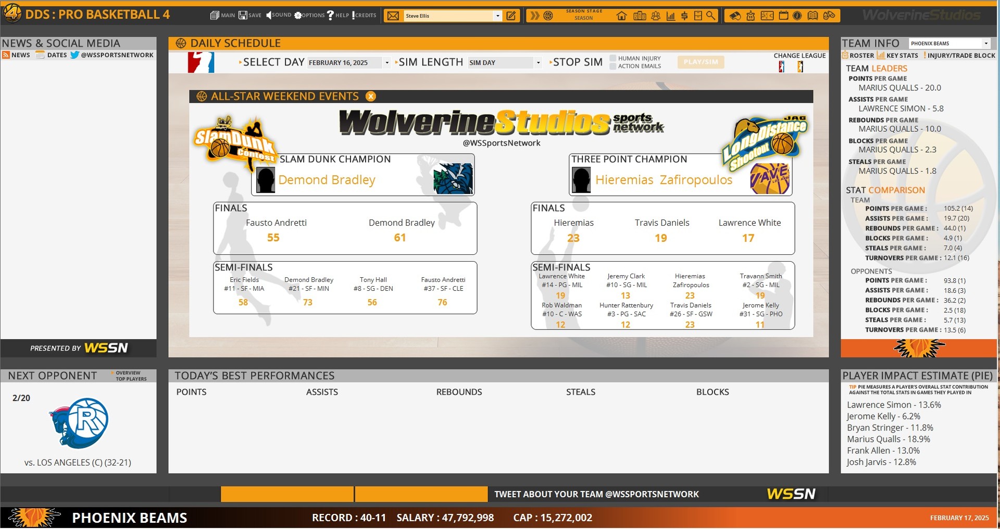Click the calendar icon in toolbar

(783, 16)
